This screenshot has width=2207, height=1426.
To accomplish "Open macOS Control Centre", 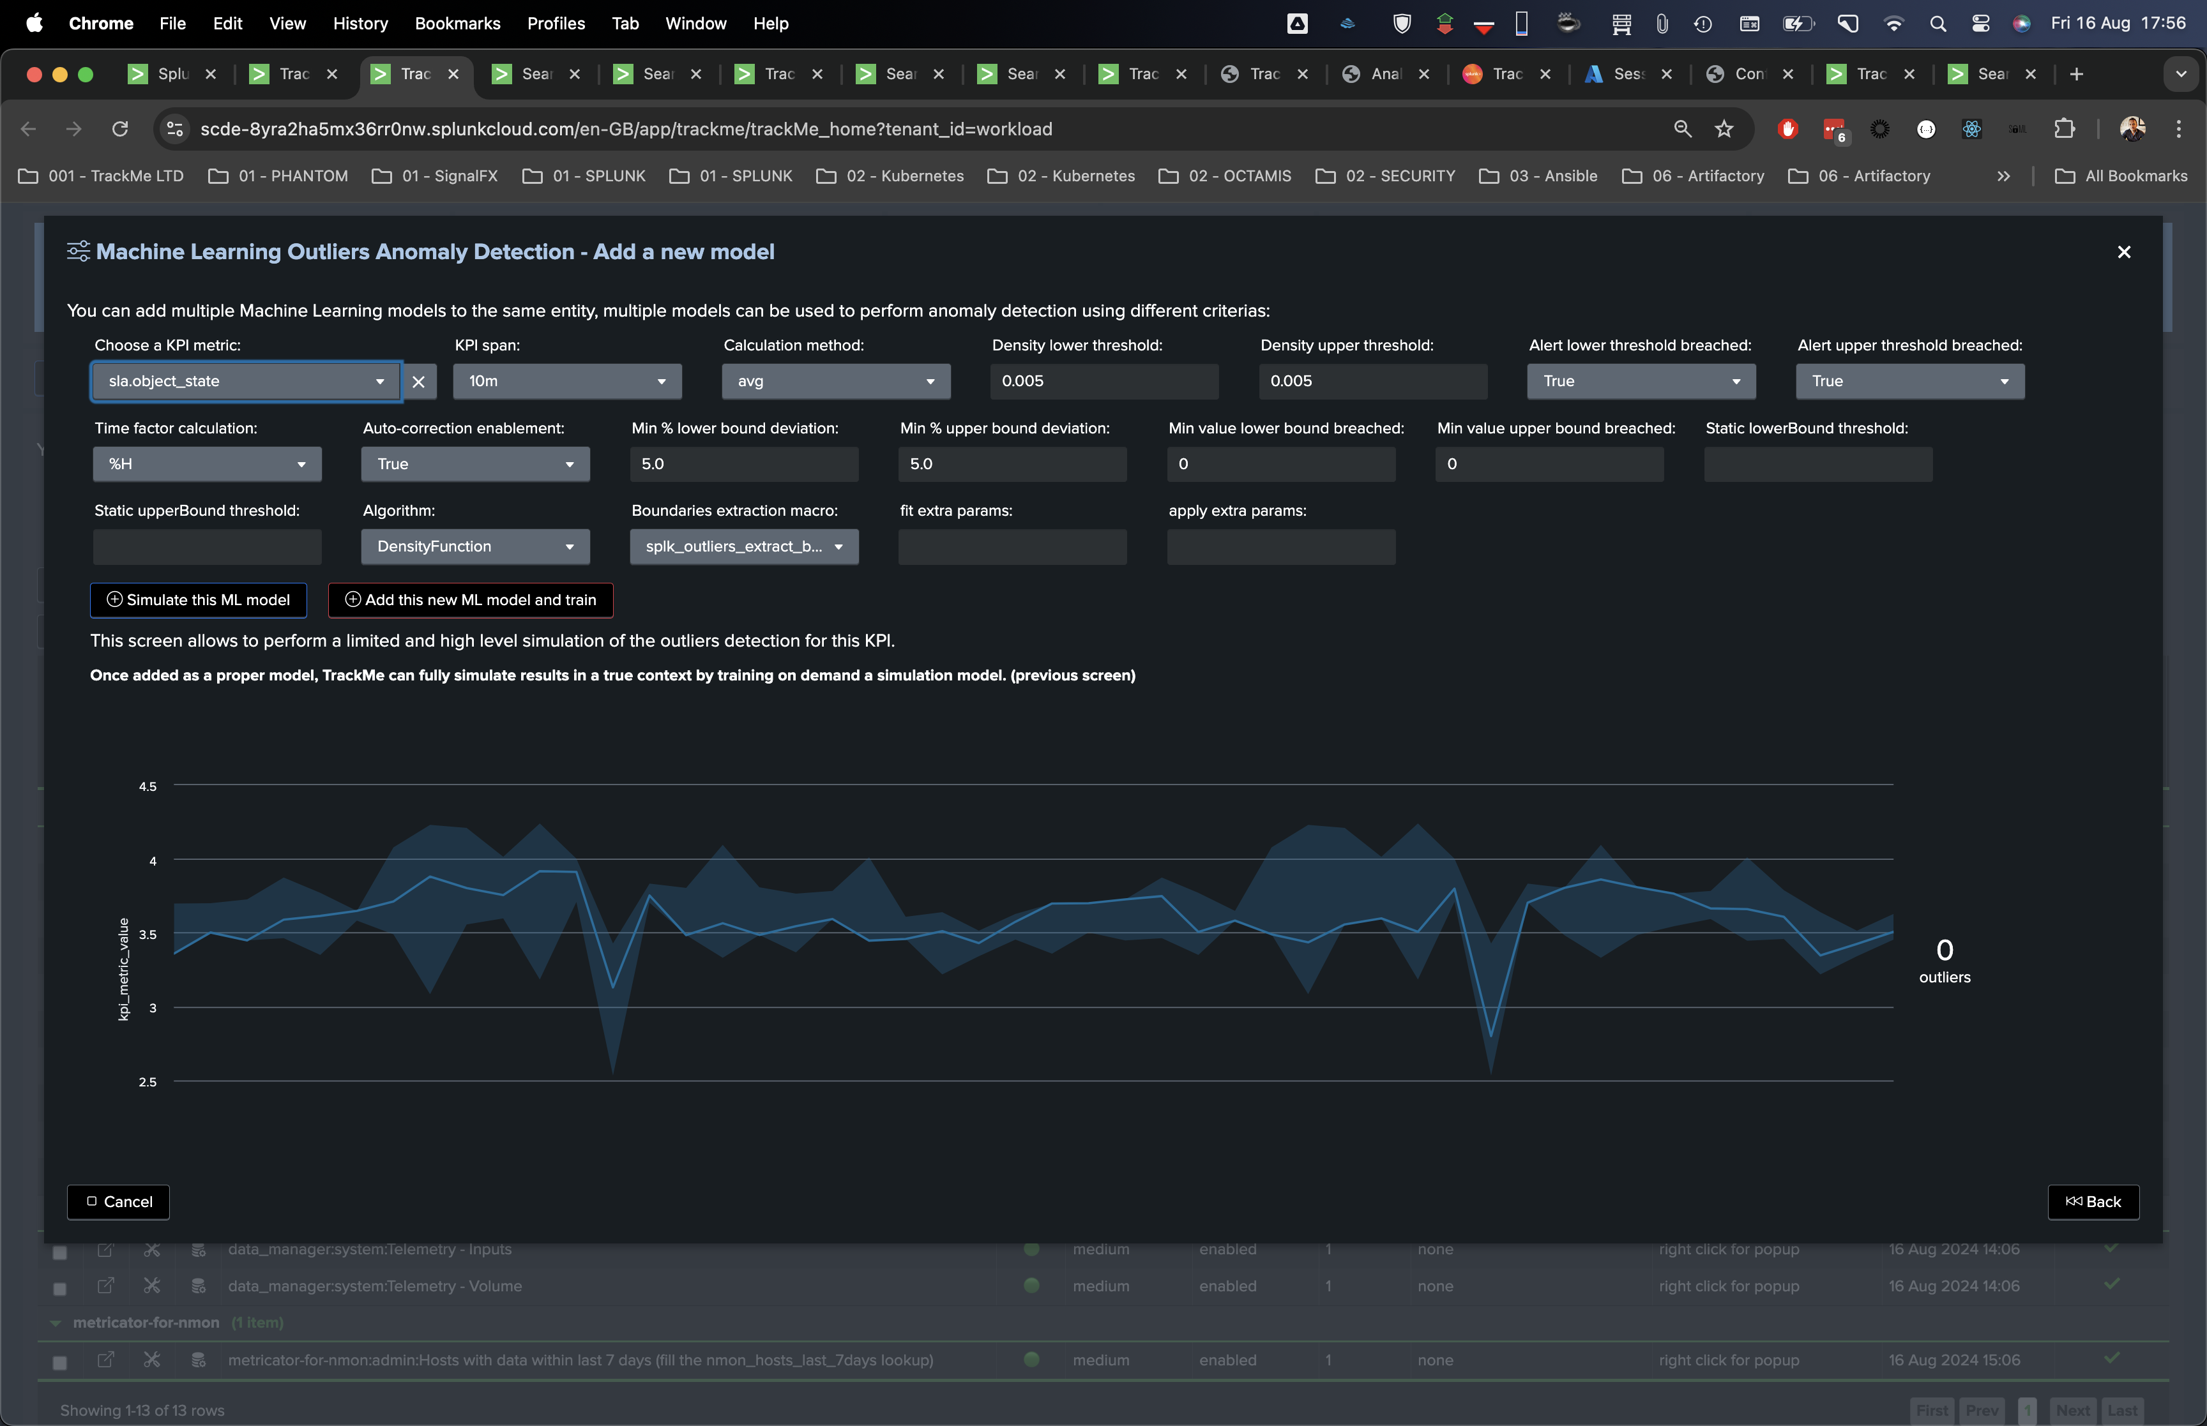I will (1980, 23).
